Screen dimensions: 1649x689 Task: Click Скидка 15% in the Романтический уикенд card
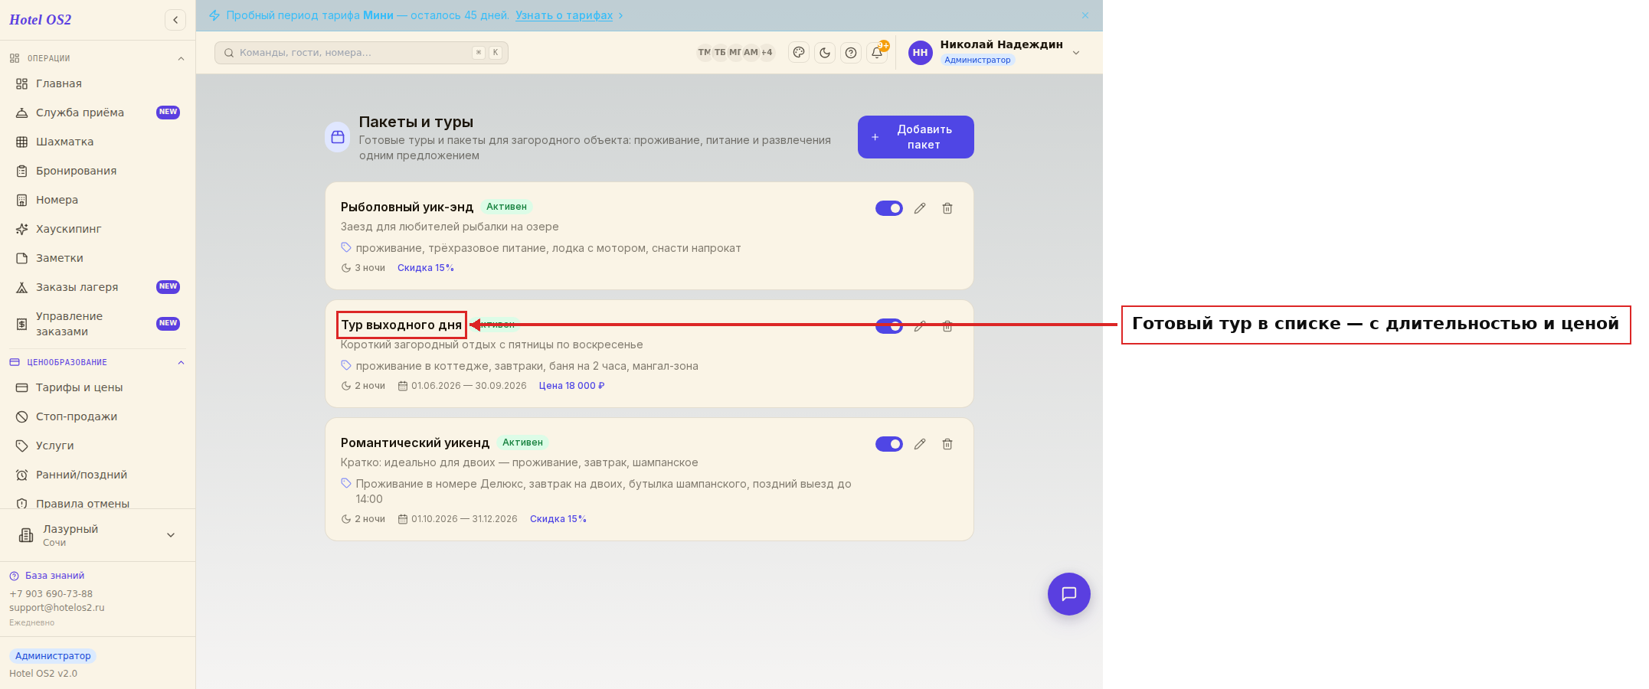click(558, 519)
